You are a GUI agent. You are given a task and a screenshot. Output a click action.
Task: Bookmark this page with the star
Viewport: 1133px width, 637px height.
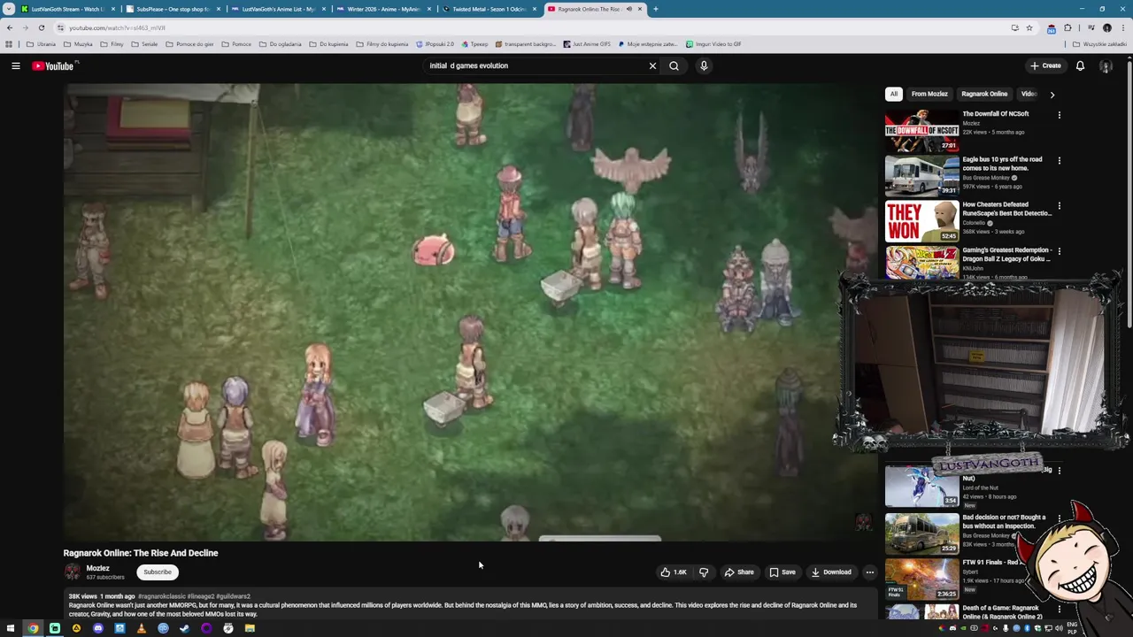[x=1029, y=27]
